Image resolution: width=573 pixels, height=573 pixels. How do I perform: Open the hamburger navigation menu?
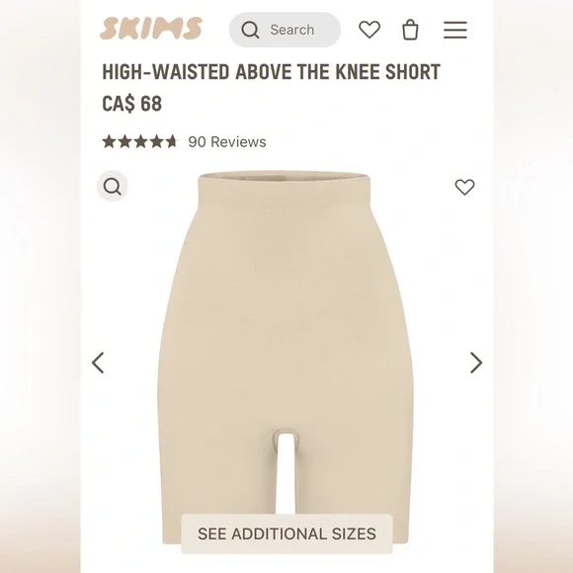pos(455,30)
